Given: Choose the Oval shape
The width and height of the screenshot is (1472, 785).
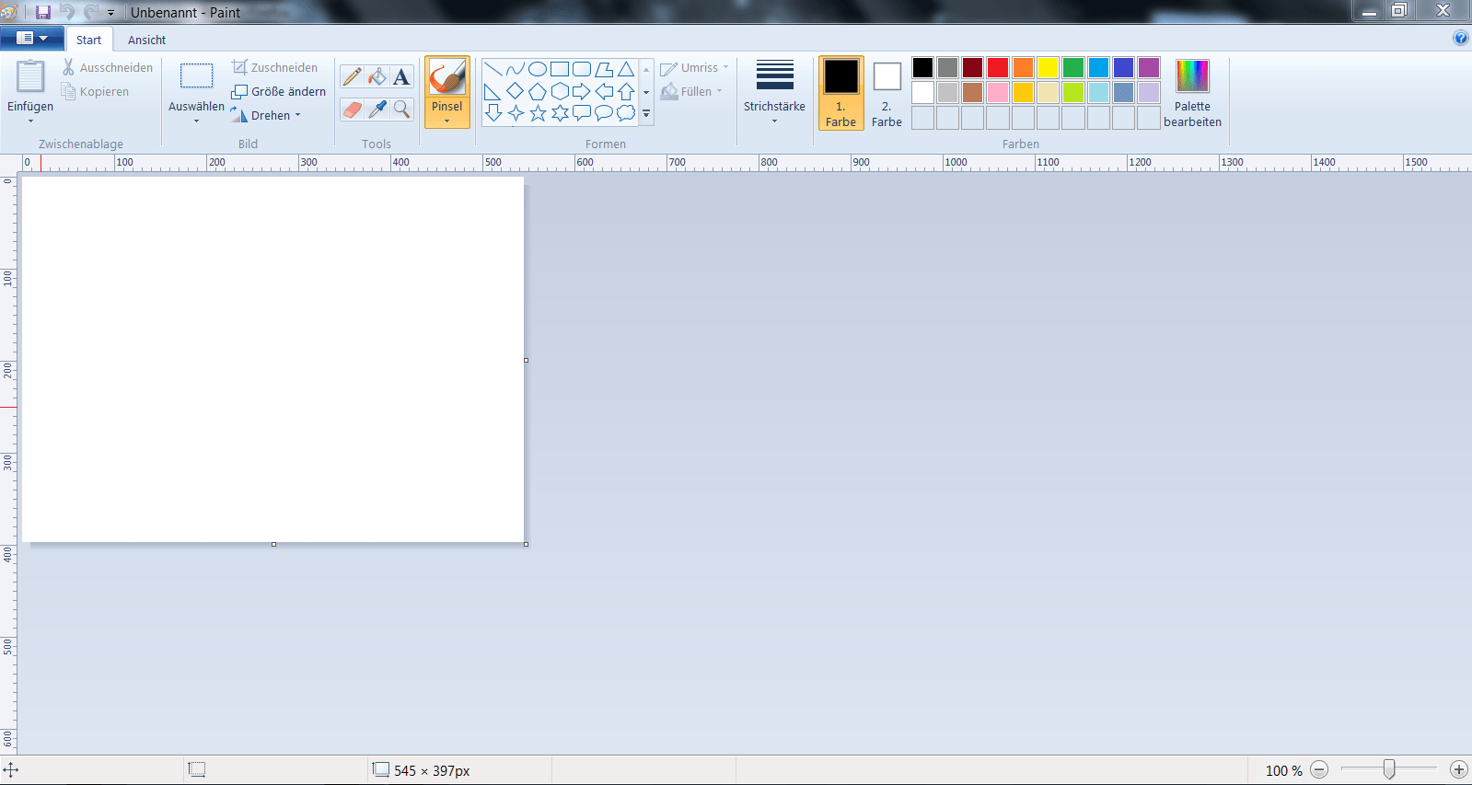Looking at the screenshot, I should [538, 69].
